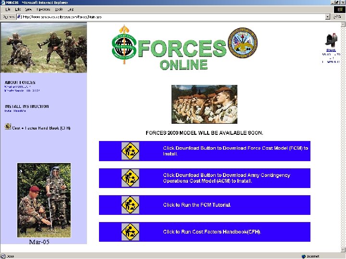Open the Tools menu
The height and width of the screenshot is (259, 346).
59,9
